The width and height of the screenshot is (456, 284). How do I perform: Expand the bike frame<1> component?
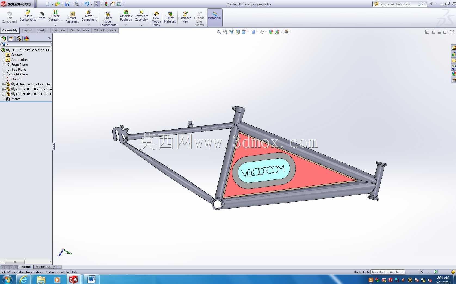tap(3, 84)
